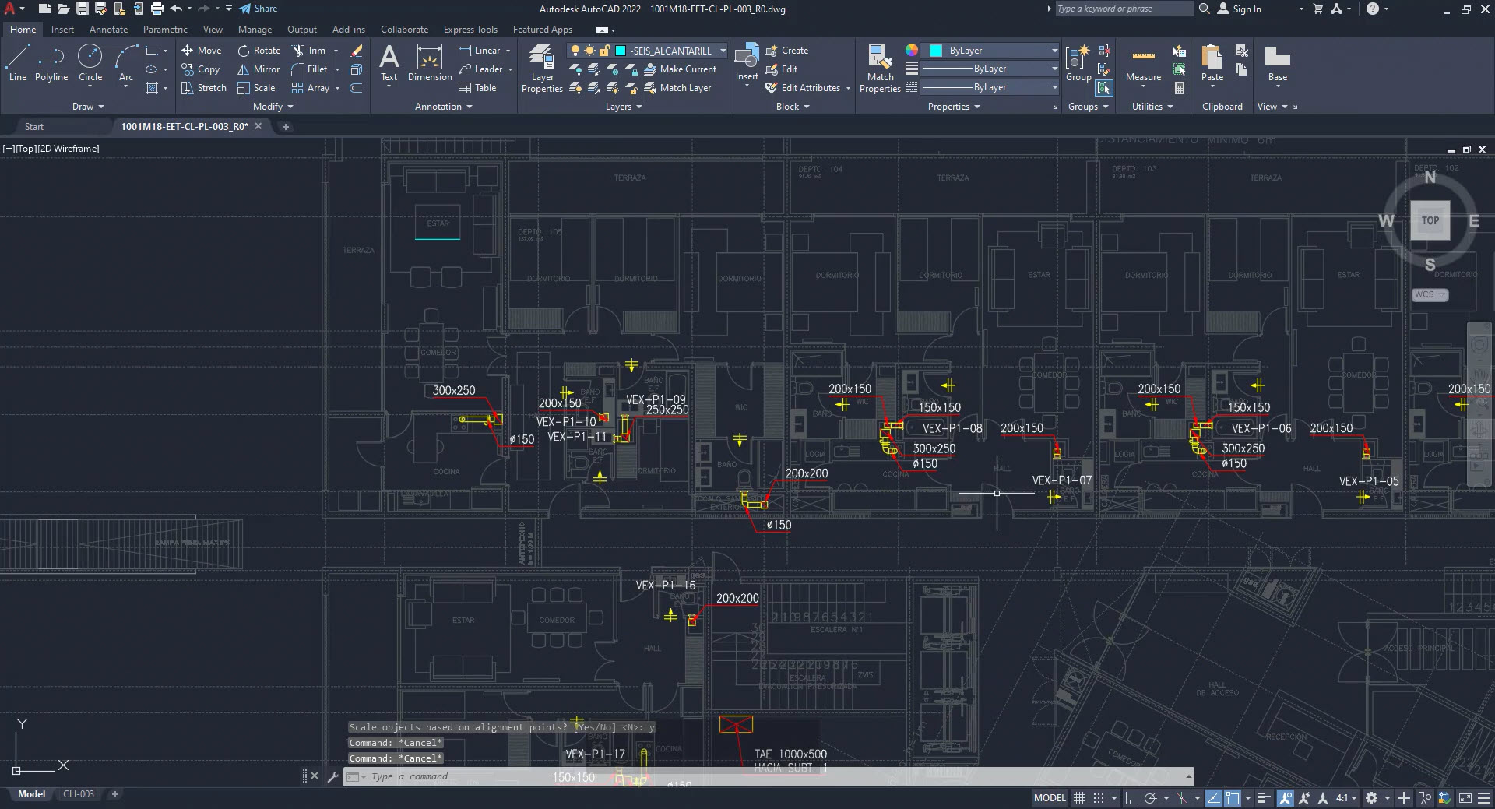
Task: Click Sign In at the top
Action: (1246, 9)
